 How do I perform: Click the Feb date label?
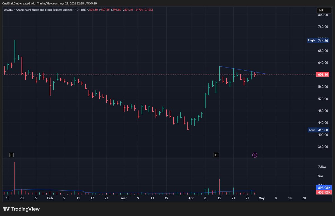[x=50, y=198]
